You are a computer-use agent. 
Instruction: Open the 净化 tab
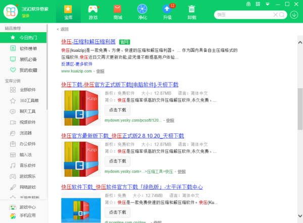pyautogui.click(x=142, y=12)
